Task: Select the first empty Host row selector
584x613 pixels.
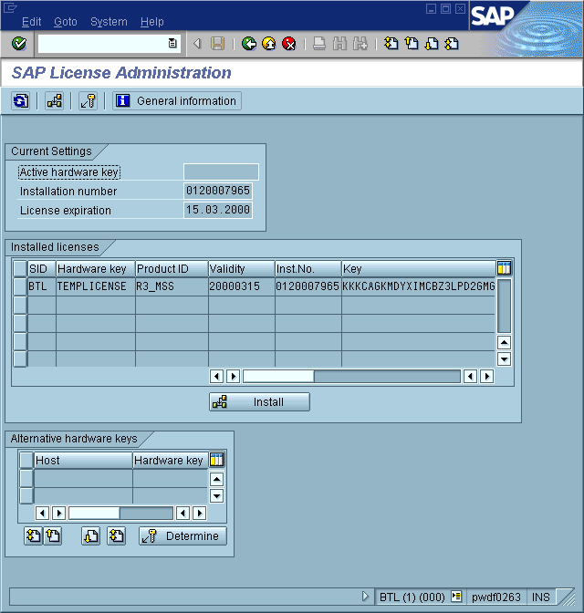Action: pos(26,478)
